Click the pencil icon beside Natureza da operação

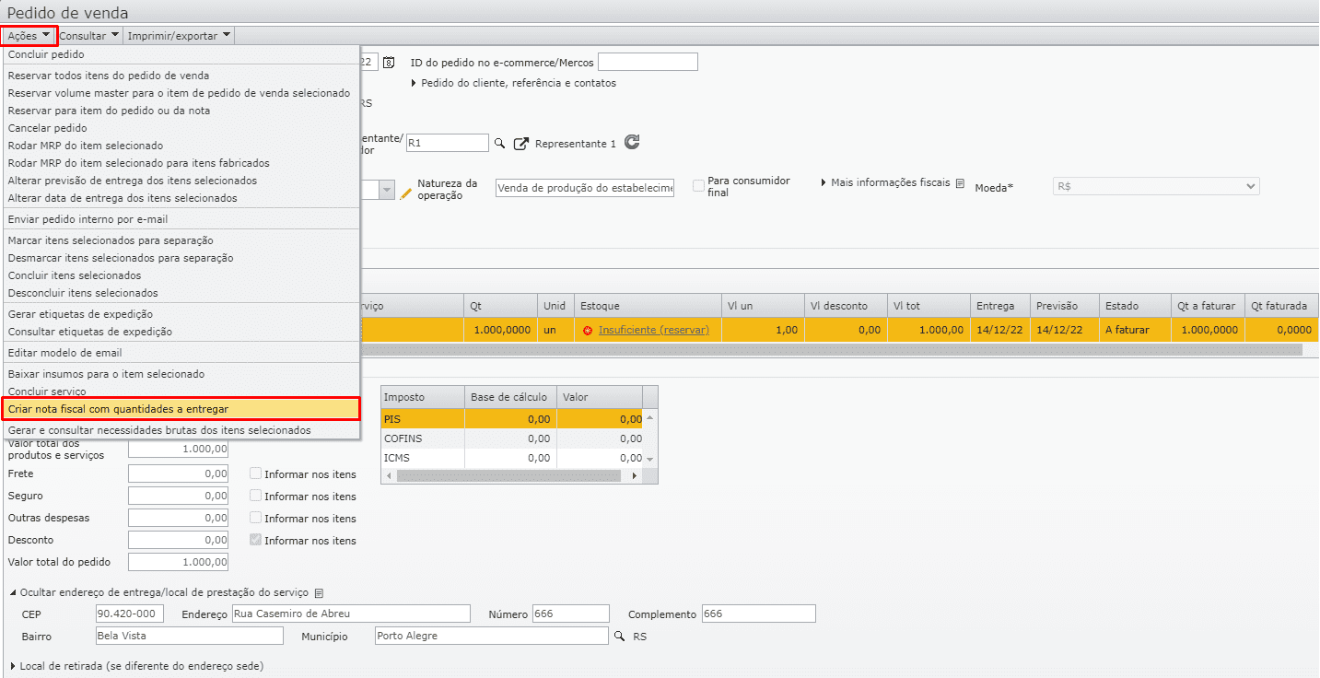coord(406,193)
